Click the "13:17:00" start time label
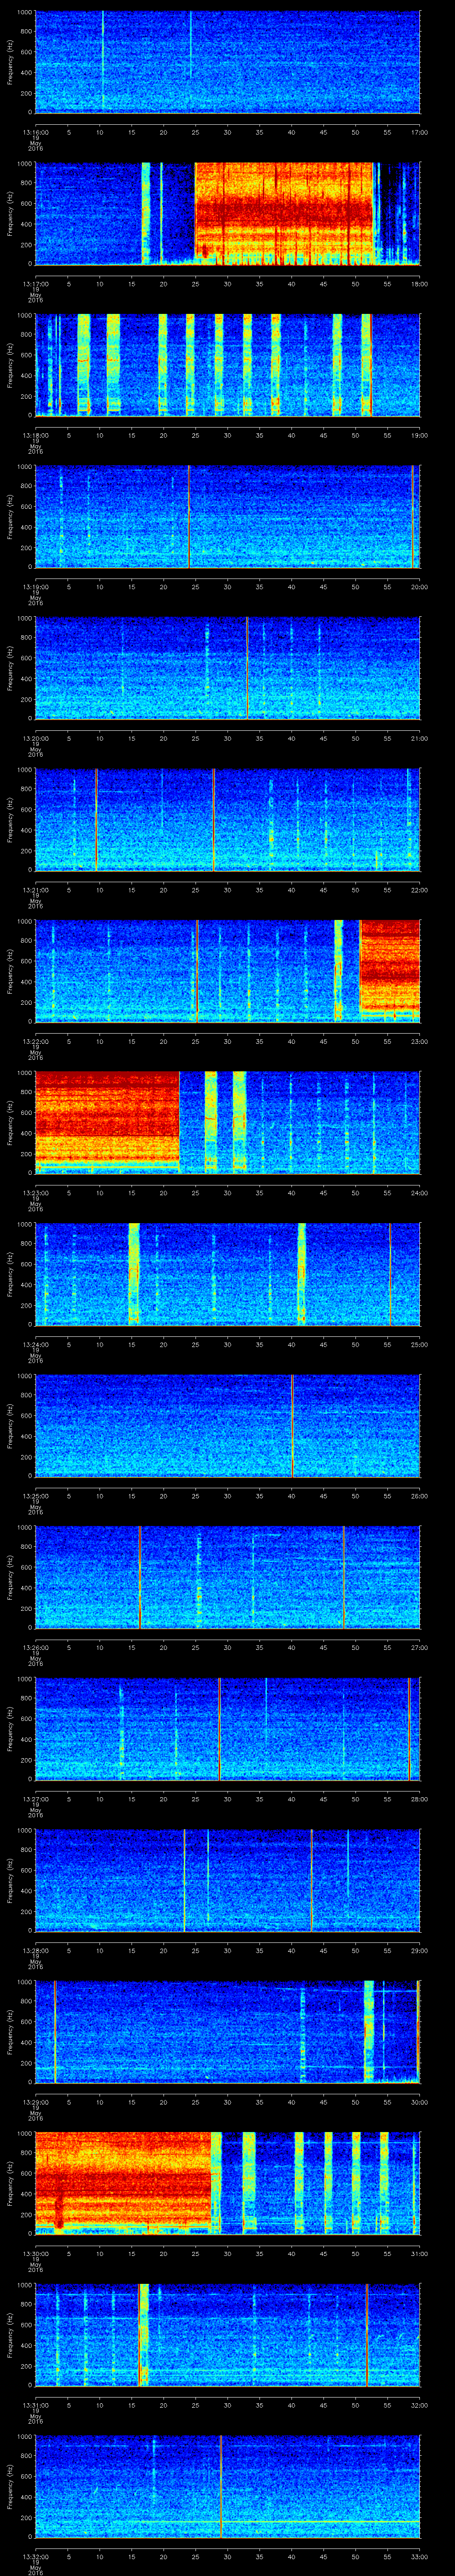The image size is (455, 2576). (x=35, y=284)
